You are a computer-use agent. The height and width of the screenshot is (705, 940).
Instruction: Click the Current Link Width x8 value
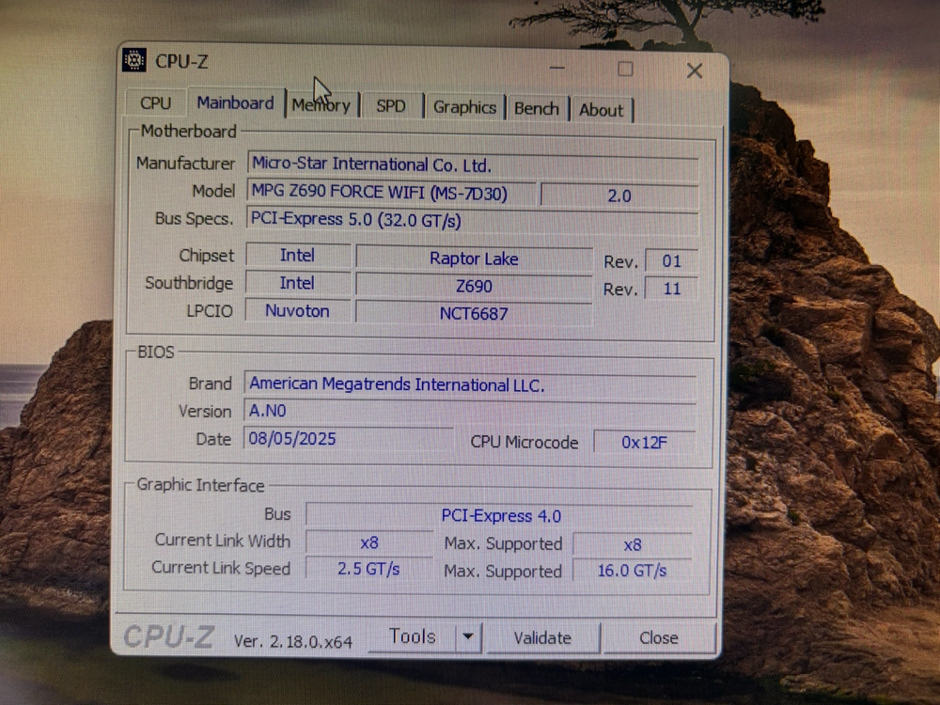(x=369, y=542)
